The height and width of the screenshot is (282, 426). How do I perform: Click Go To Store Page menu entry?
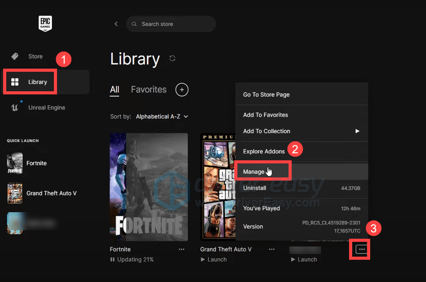click(x=266, y=95)
